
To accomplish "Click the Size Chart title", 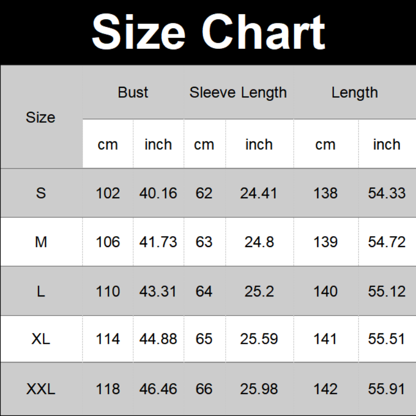I will click(x=208, y=31).
